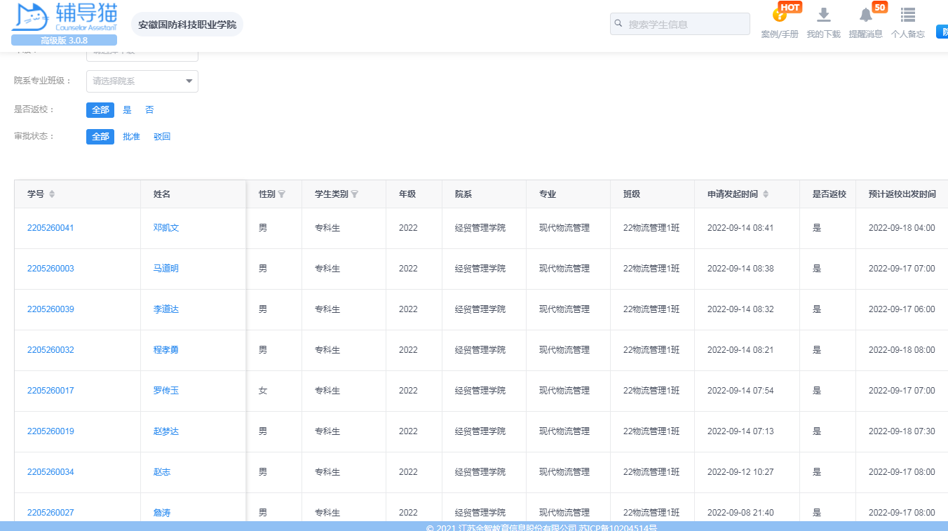Filter the 性别 column
The image size is (948, 531).
click(282, 194)
